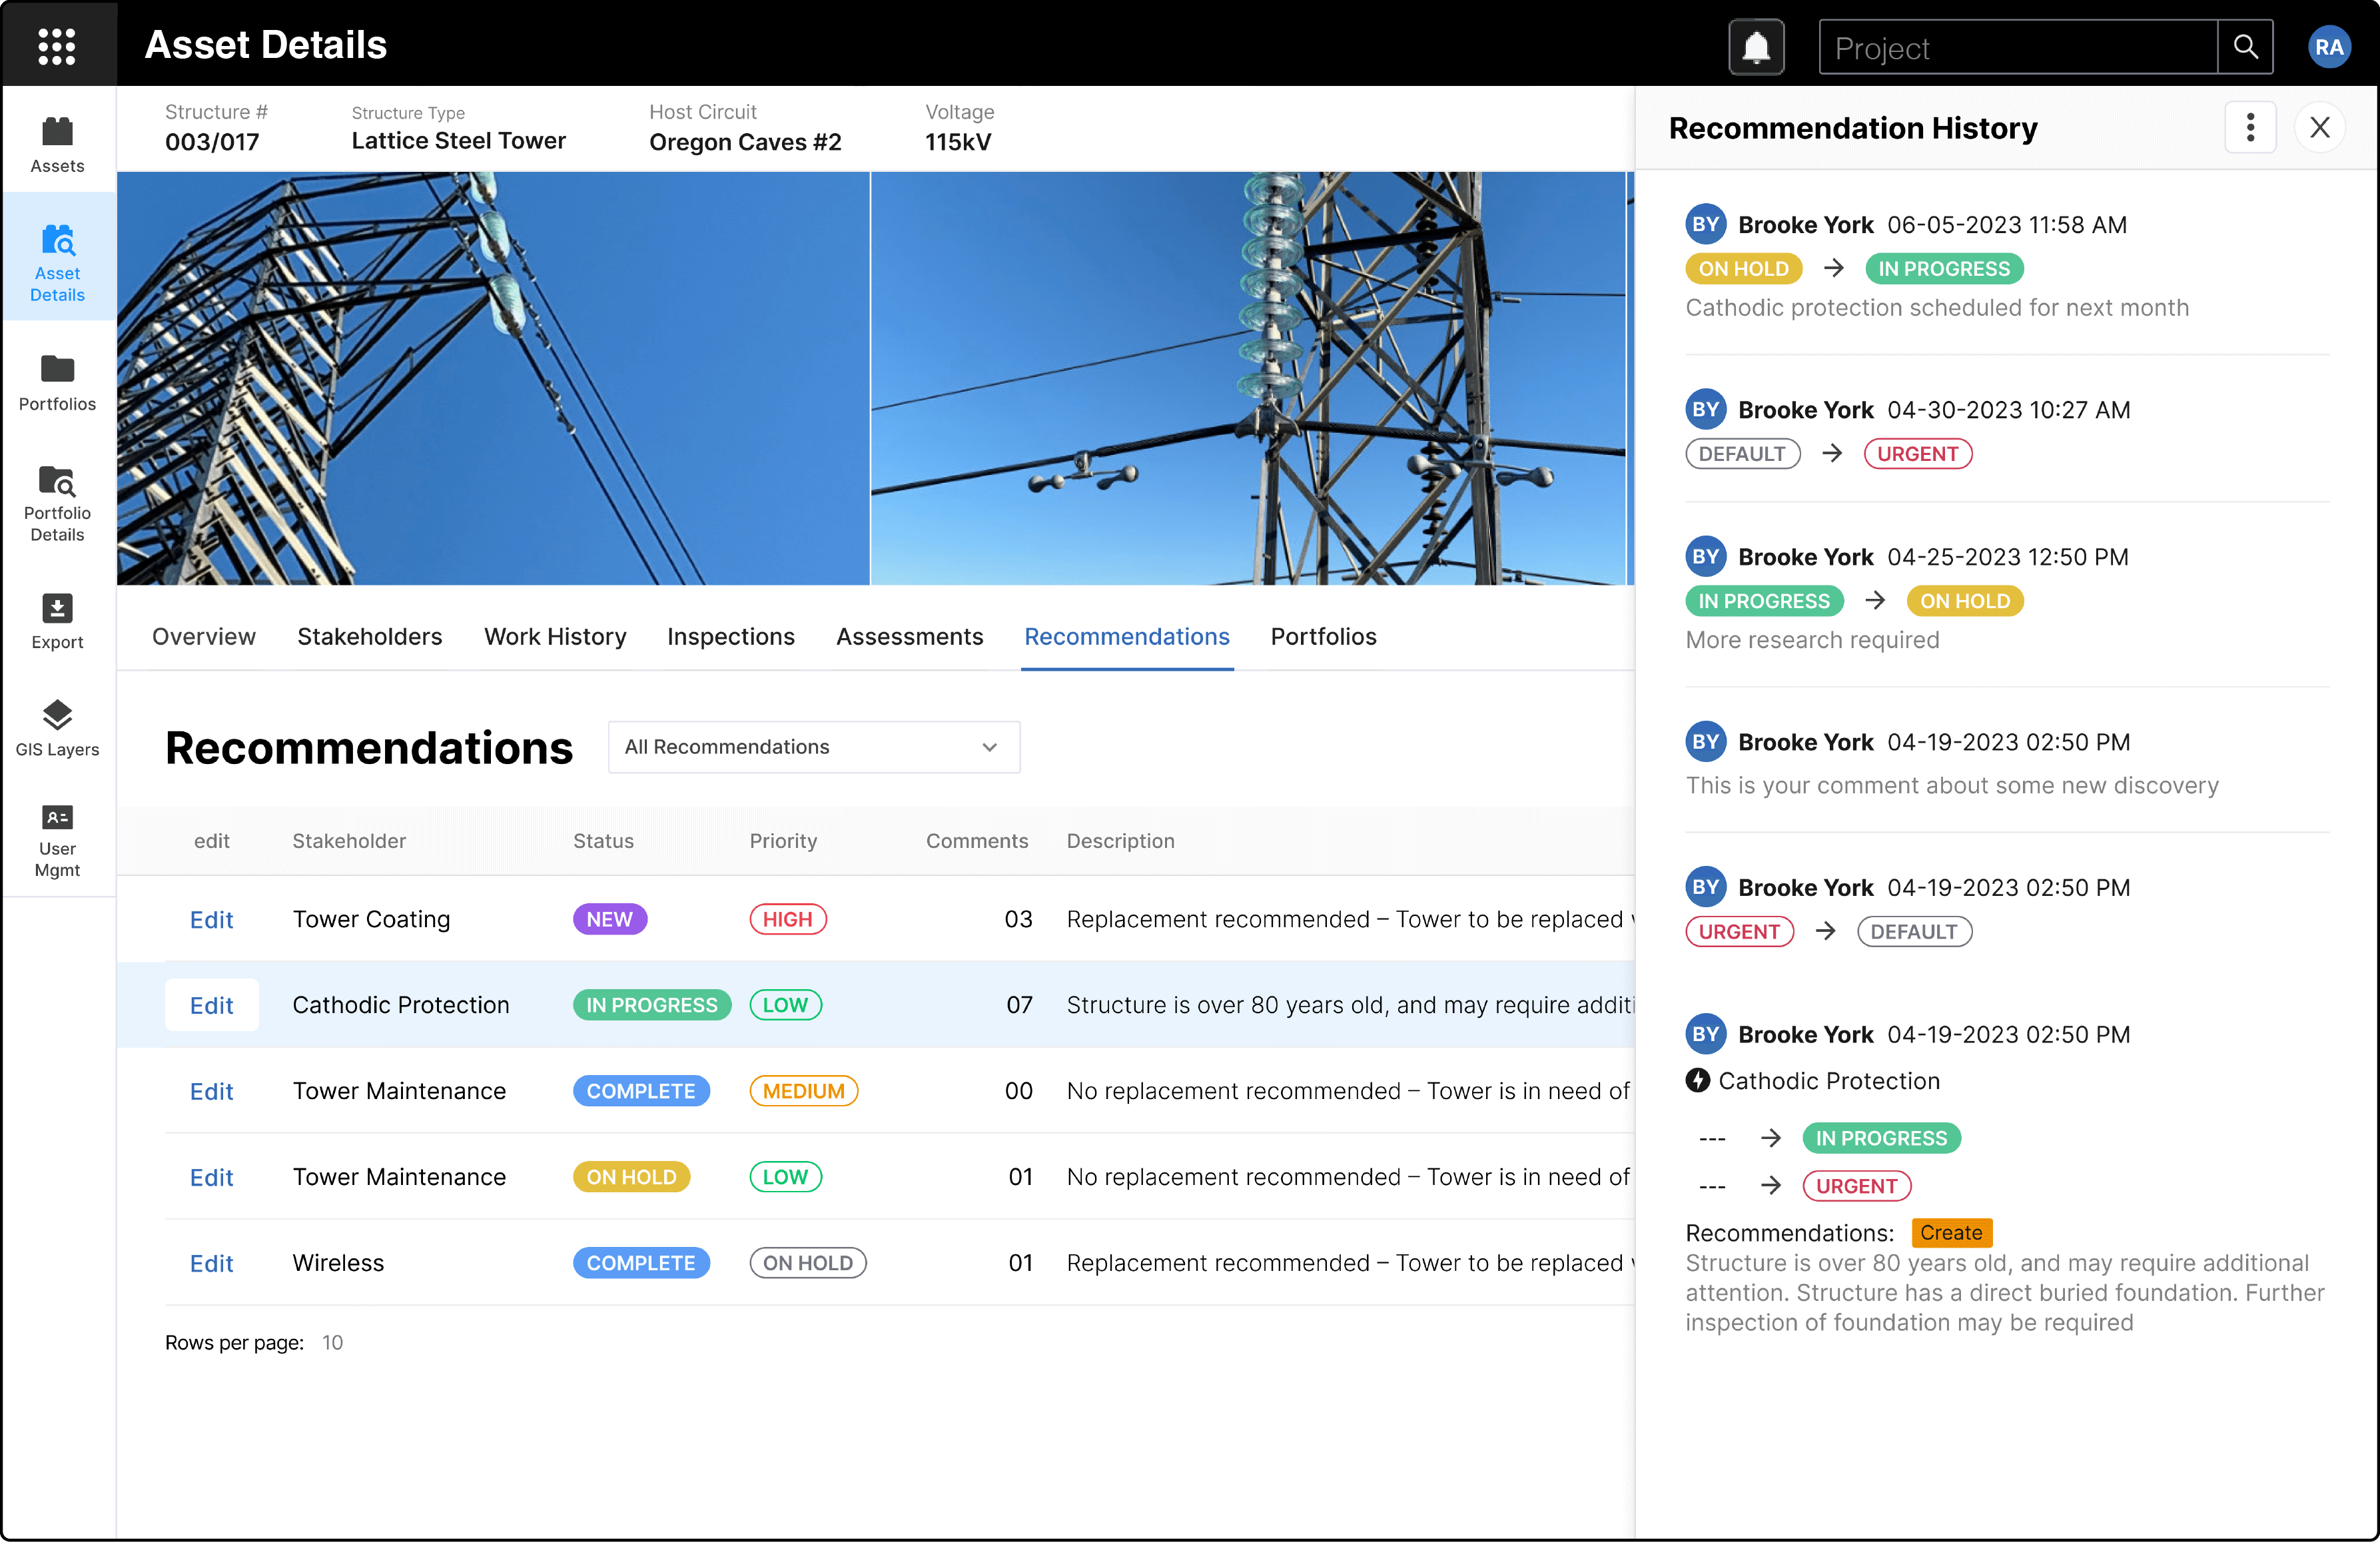This screenshot has width=2380, height=1542.
Task: Switch to the Work History tab
Action: (x=555, y=636)
